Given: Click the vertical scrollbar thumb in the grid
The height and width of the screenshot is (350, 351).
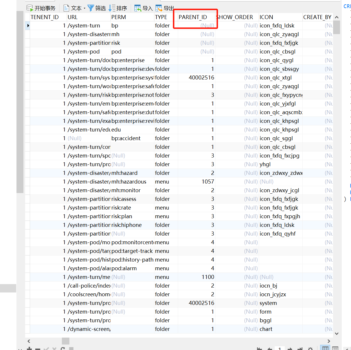Looking at the screenshot, I should (x=337, y=27).
